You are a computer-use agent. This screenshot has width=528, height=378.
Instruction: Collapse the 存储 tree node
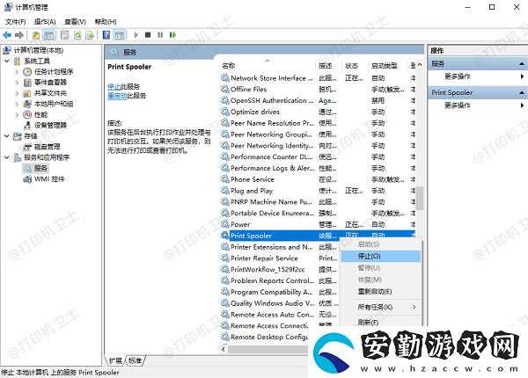coord(7,136)
